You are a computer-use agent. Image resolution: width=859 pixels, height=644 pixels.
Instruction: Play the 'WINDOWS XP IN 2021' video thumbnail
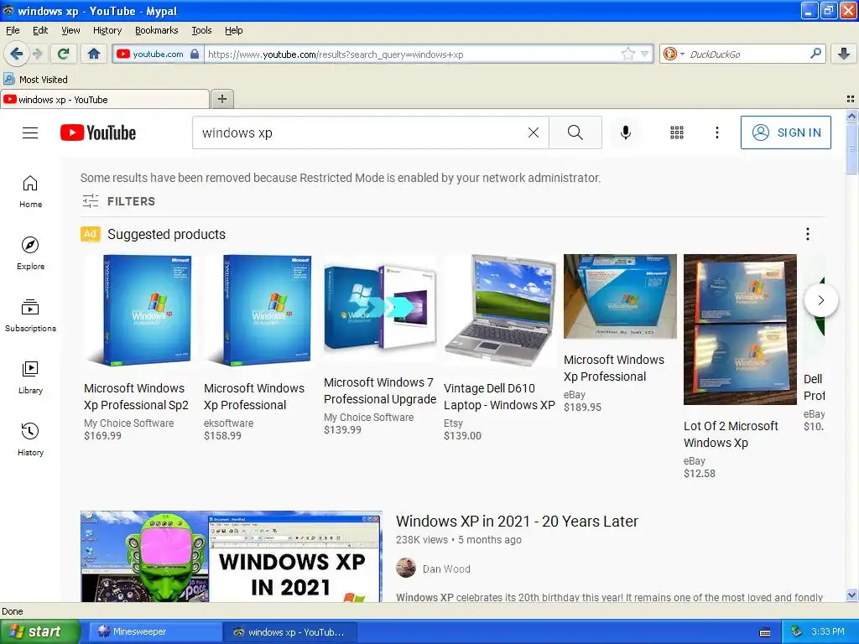pyautogui.click(x=232, y=557)
